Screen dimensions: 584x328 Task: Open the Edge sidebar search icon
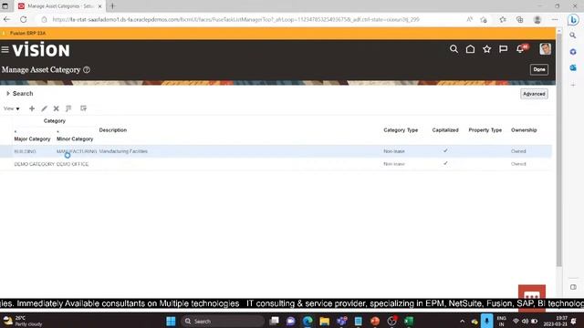pos(573,36)
